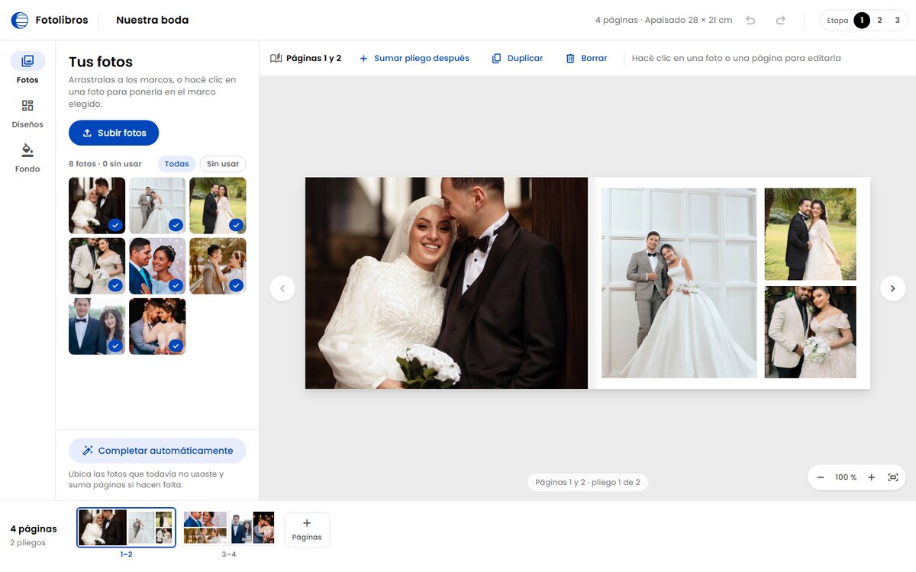Select the close embrace couple thumbnail
Viewport: 916px width, 572px height.
pyautogui.click(x=157, y=326)
